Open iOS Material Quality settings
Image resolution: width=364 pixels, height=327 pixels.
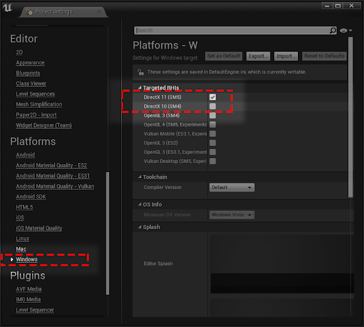pyautogui.click(x=39, y=228)
